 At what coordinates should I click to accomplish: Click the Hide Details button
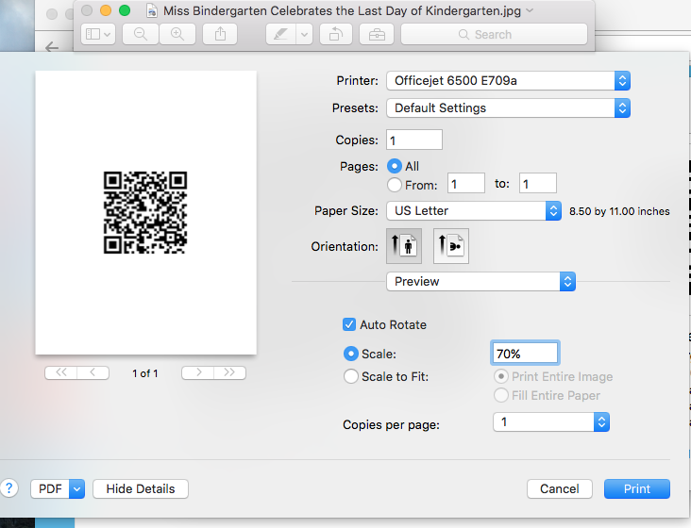tap(141, 488)
